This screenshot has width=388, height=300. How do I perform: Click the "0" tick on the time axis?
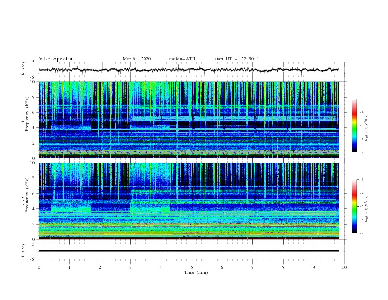click(39, 267)
